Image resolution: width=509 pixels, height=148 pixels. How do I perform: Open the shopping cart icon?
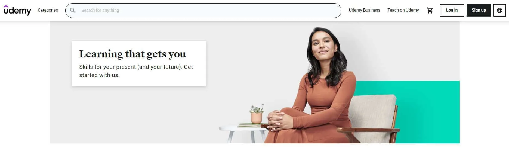pos(430,11)
